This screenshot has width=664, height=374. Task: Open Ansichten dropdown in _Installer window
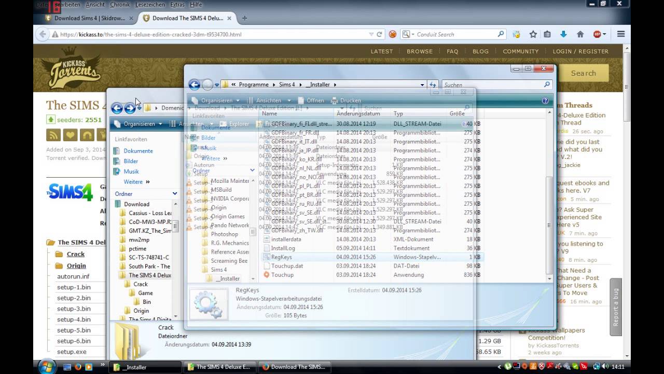pyautogui.click(x=268, y=100)
